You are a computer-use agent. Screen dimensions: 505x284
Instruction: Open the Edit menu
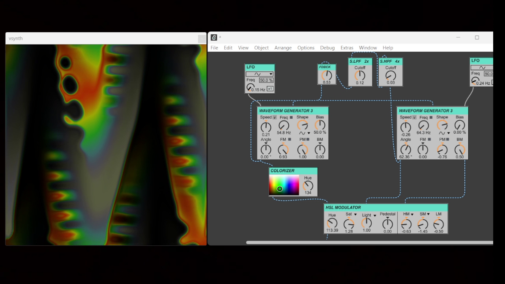click(x=228, y=48)
